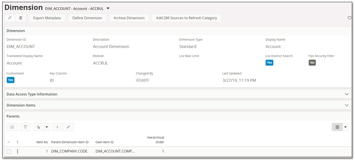Click the Export Metadata button
The image size is (355, 160).
[x=47, y=18]
